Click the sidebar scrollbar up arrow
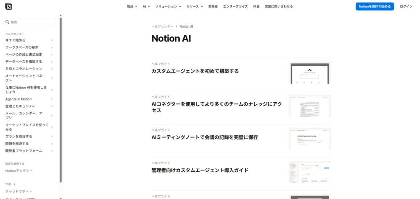420x199 pixels. click(x=60, y=16)
